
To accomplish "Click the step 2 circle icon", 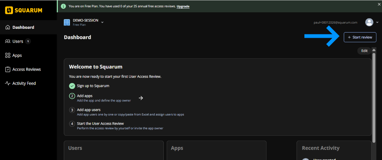I will tap(72, 96).
